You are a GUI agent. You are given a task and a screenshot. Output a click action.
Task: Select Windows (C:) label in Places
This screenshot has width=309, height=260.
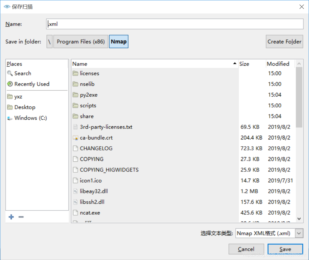[31, 118]
